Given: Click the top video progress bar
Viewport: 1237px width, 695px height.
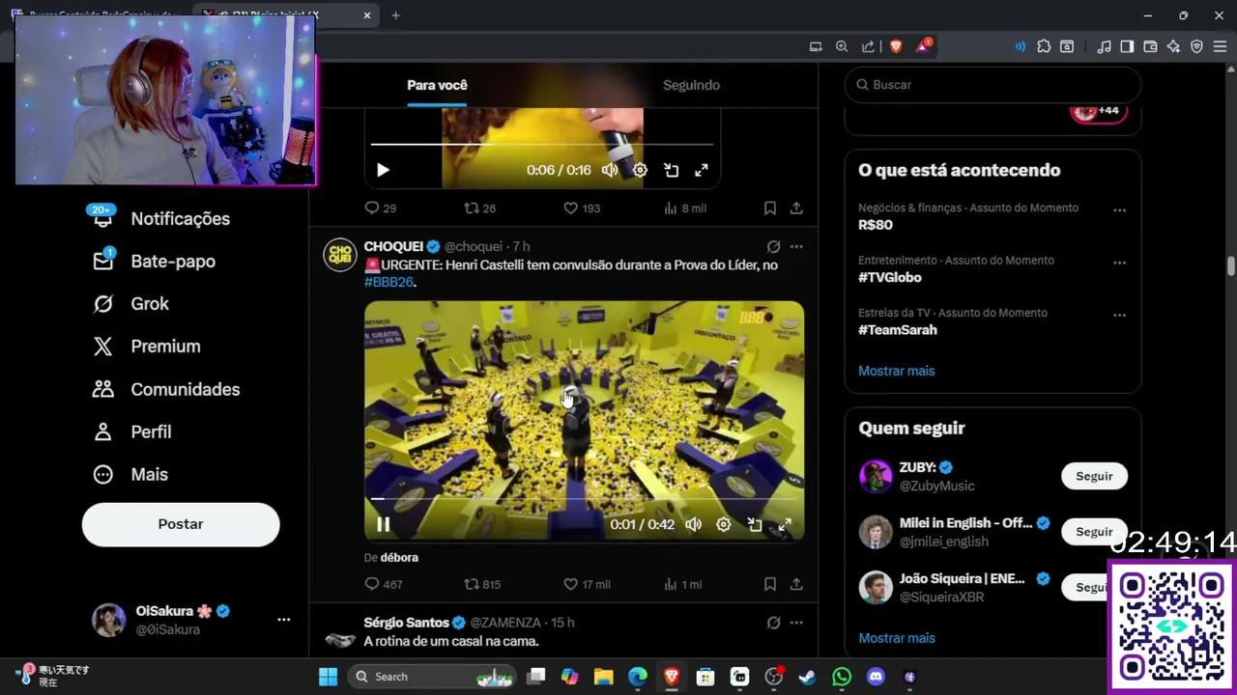Looking at the screenshot, I should coord(542,145).
